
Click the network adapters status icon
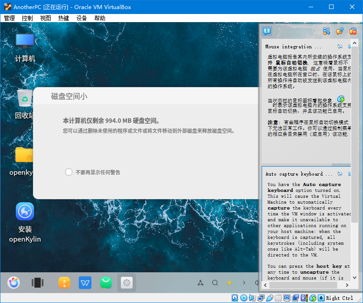pos(261,298)
